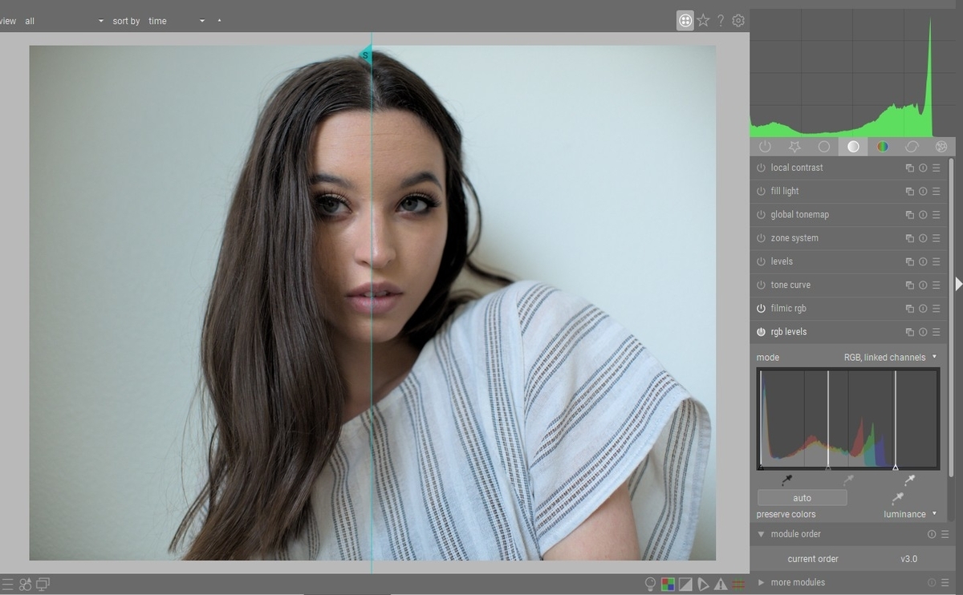Click the snapshot split-line S handle
Screen dimensions: 963x595
coord(365,55)
